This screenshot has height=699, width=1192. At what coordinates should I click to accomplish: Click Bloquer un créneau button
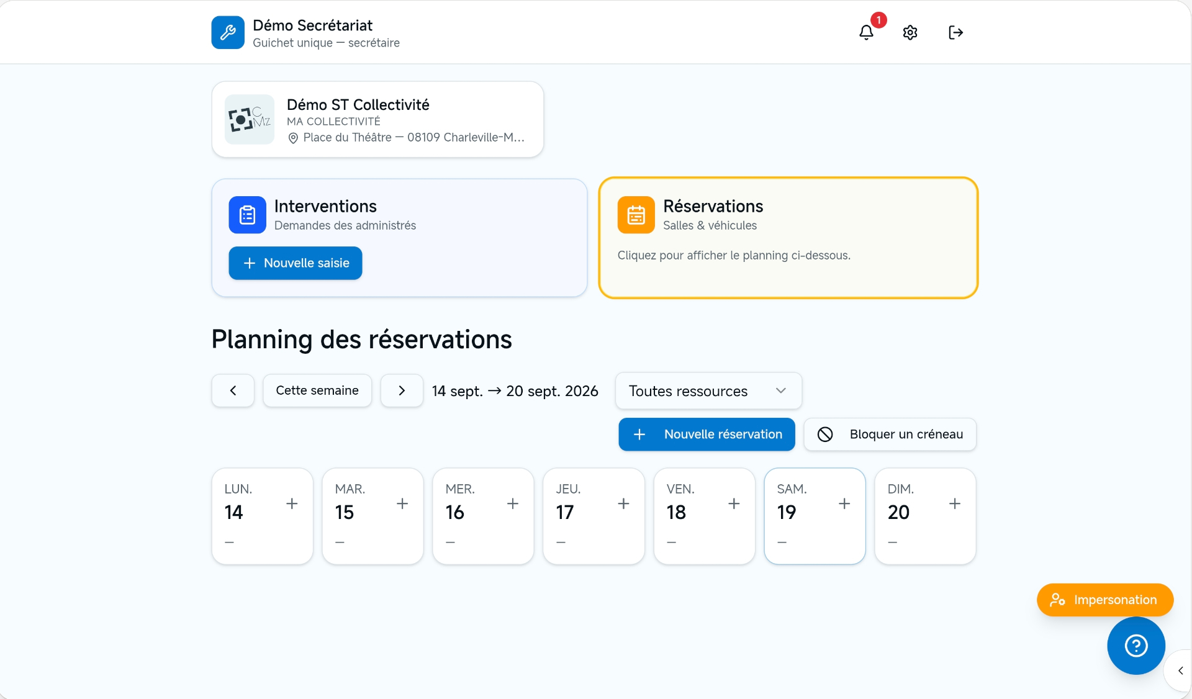[890, 434]
